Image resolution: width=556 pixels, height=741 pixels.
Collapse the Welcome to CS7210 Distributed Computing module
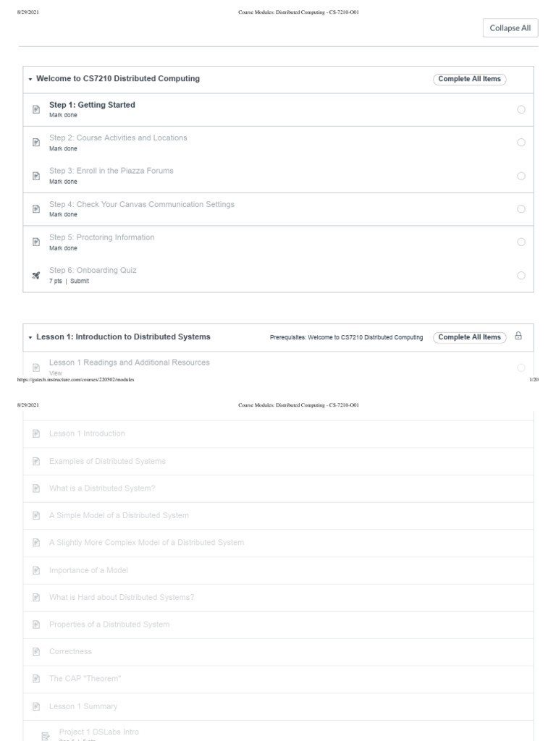coord(30,79)
